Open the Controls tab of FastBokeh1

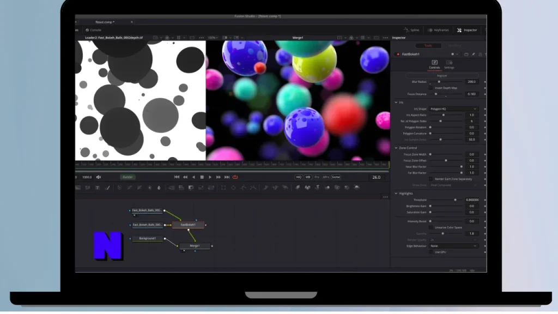434,64
